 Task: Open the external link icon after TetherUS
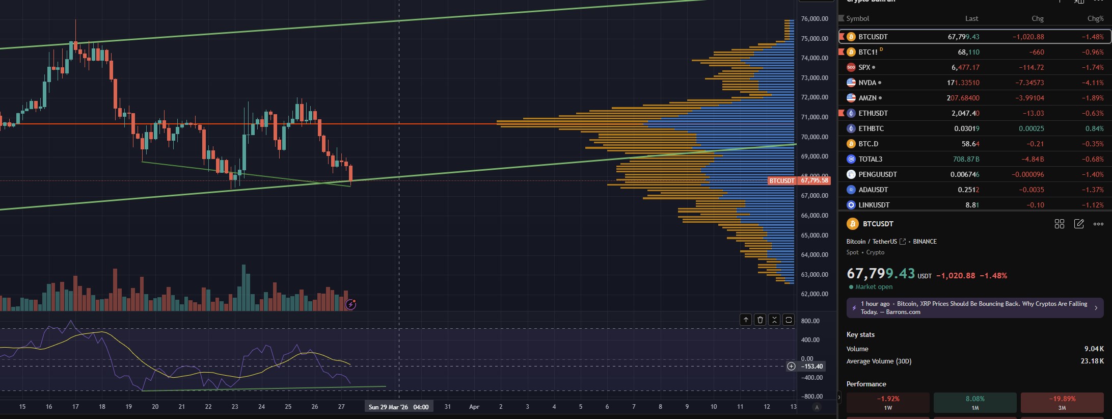click(x=903, y=242)
